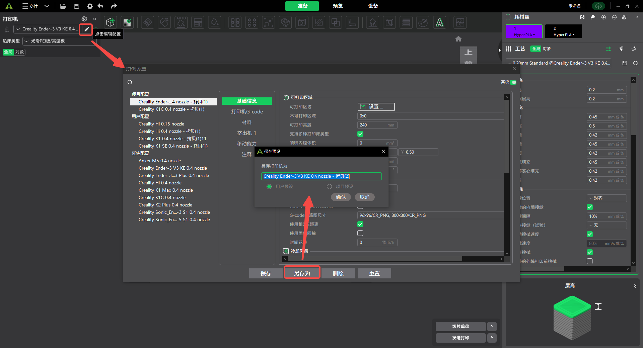Click the preset name input field
The height and width of the screenshot is (348, 643).
click(x=321, y=176)
